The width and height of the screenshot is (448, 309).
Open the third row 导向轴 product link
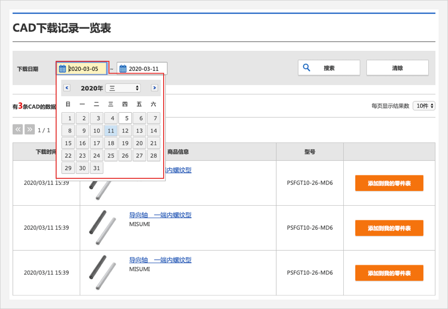coord(160,260)
